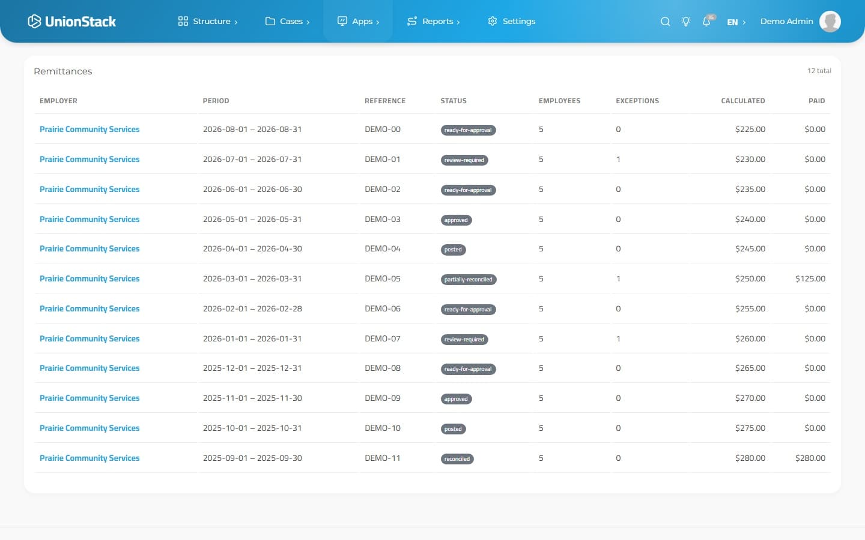
Task: Click the posted badge on DEMO-04
Action: (453, 250)
